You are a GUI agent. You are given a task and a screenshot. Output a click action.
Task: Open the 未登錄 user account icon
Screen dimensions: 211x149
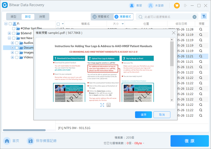point(151,6)
